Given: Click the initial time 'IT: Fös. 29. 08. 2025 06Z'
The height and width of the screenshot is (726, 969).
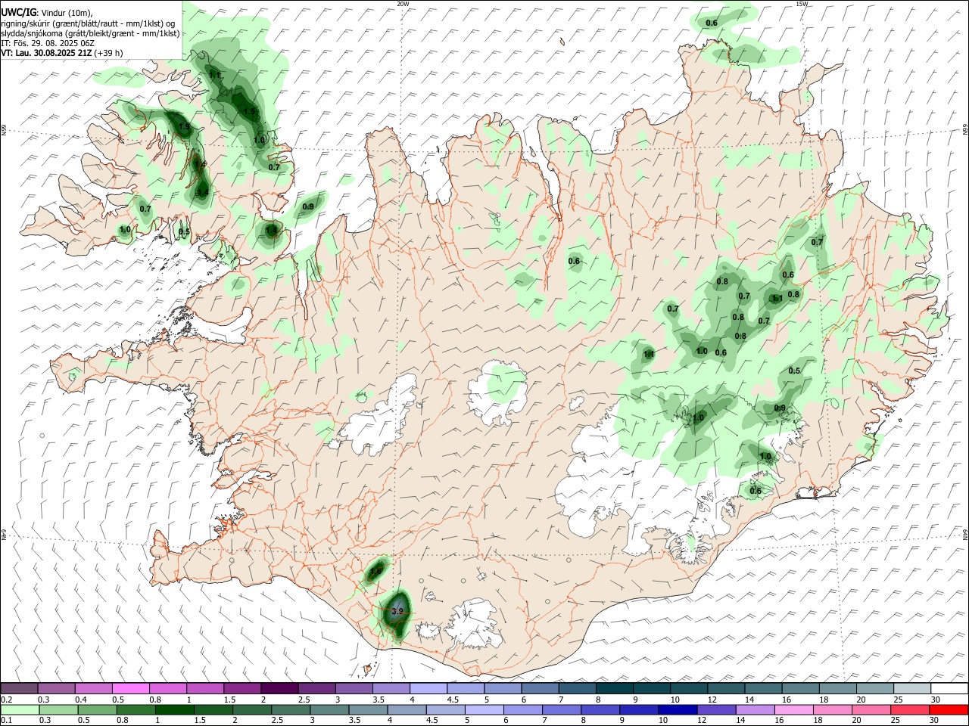Looking at the screenshot, I should pos(48,43).
